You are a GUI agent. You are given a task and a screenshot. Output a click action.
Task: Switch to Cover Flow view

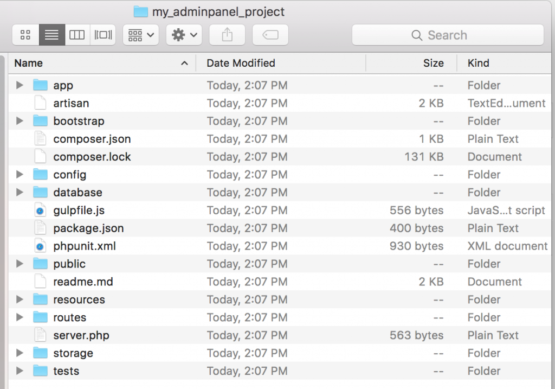tap(103, 35)
